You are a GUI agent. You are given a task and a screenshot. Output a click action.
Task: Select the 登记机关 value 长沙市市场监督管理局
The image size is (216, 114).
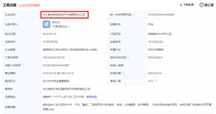coord(56,81)
